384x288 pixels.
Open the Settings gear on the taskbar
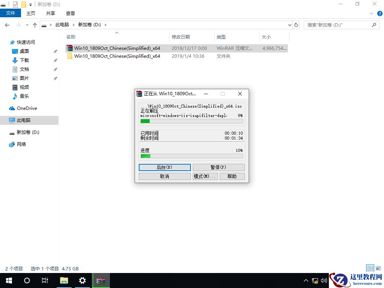click(82, 280)
